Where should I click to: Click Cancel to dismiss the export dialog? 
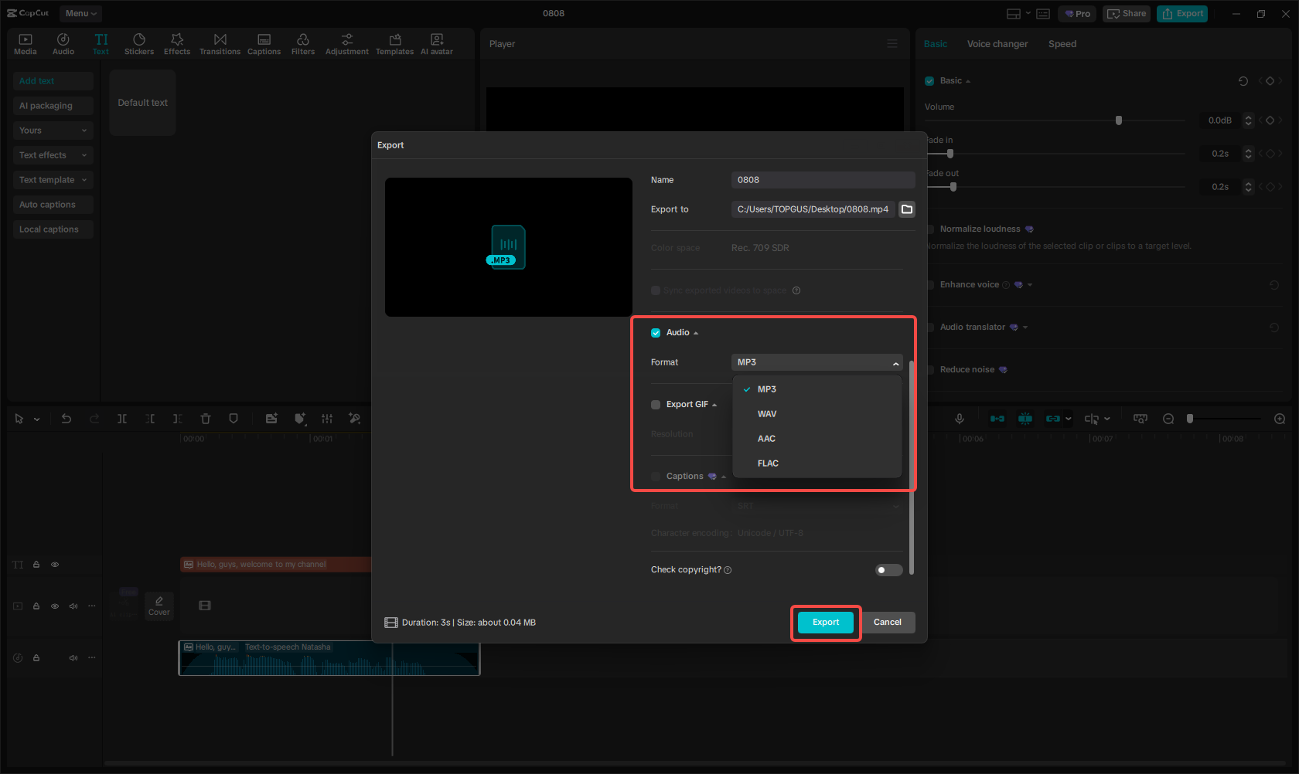(x=887, y=622)
